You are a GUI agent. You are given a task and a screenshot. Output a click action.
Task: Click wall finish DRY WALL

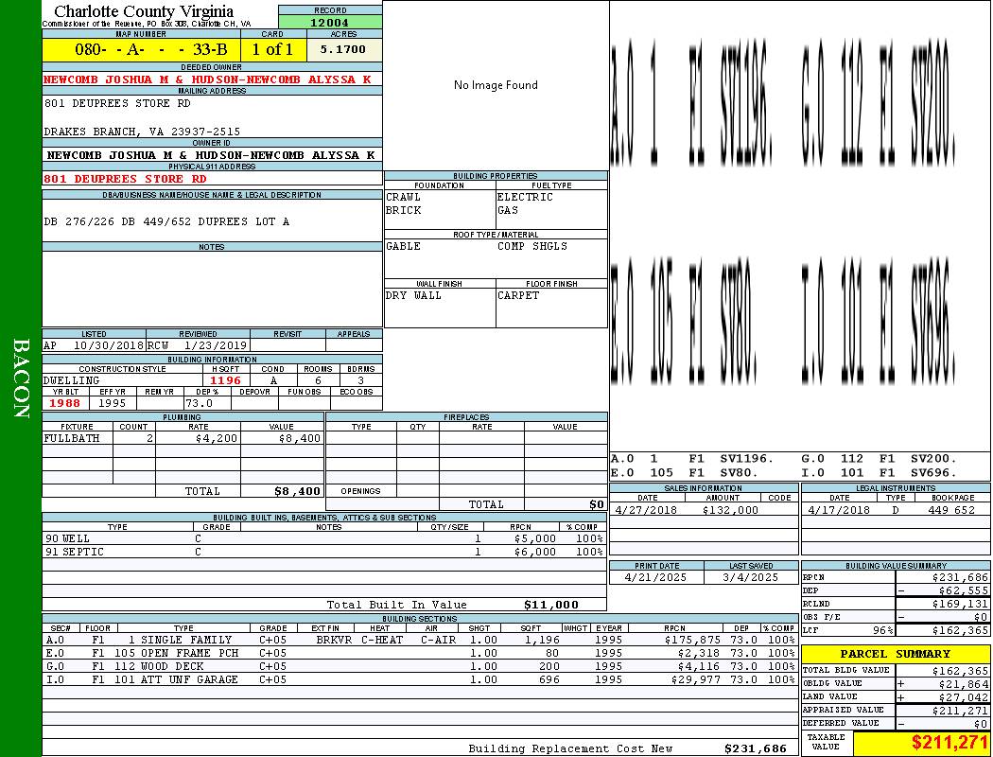click(413, 295)
